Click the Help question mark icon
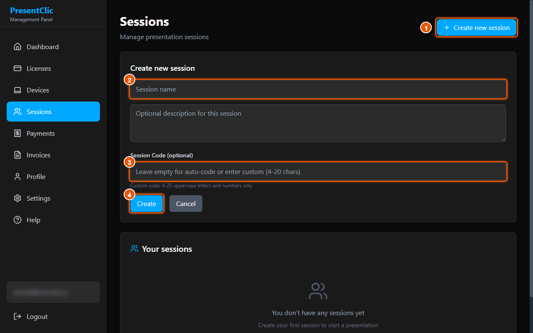533x333 pixels. (17, 220)
